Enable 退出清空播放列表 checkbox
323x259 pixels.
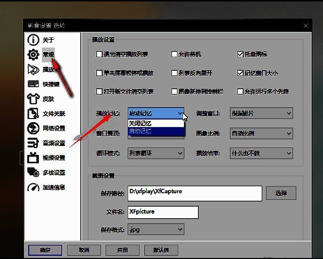tap(99, 54)
